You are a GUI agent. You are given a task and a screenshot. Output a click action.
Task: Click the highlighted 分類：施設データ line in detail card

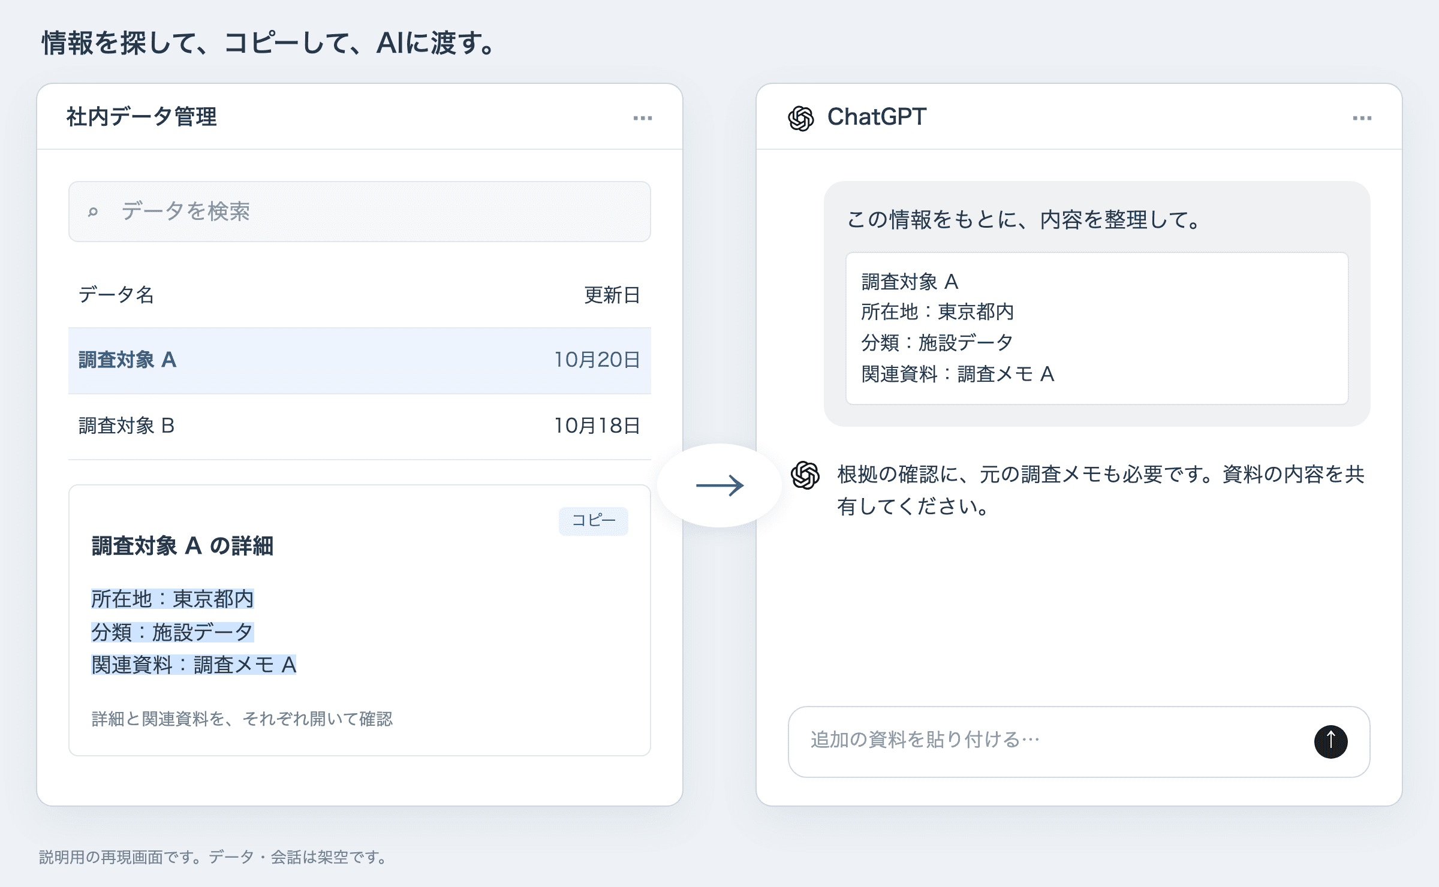coord(173,632)
